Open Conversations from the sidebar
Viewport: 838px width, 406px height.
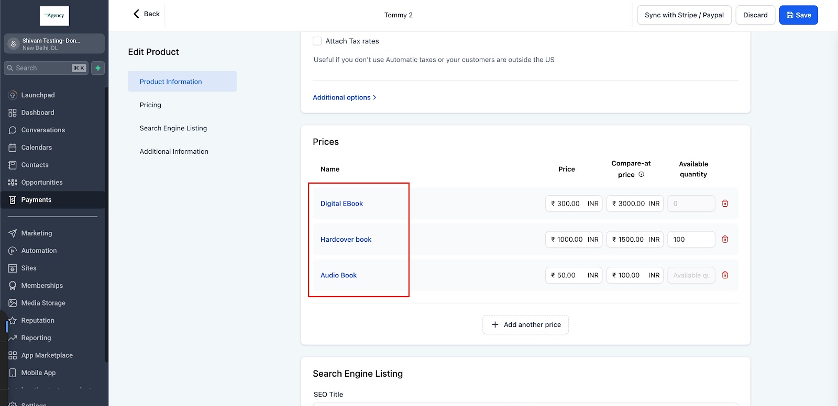[43, 130]
